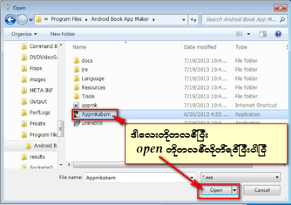Click the sidebar scroll down arrow
This screenshot has width=291, height=205.
[x=61, y=165]
